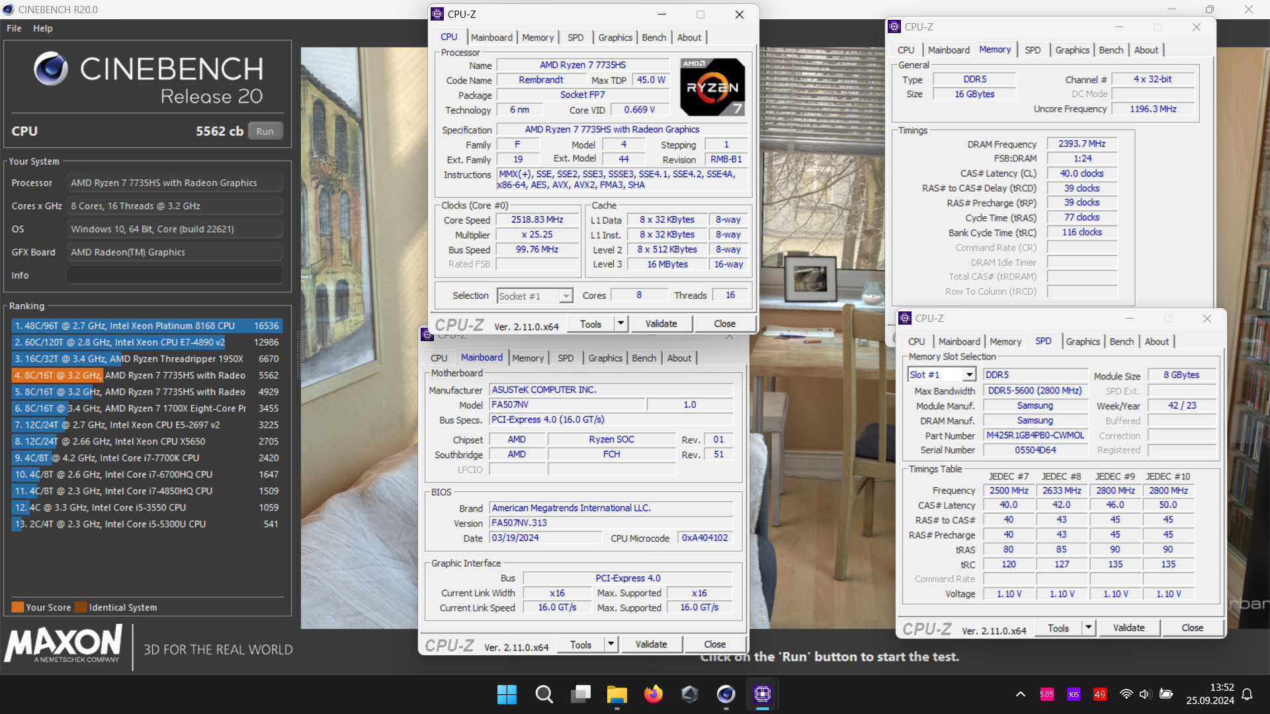Switch to Bench tab in CPU window
The image size is (1270, 714).
pos(654,38)
